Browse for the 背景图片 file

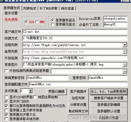point(125,65)
